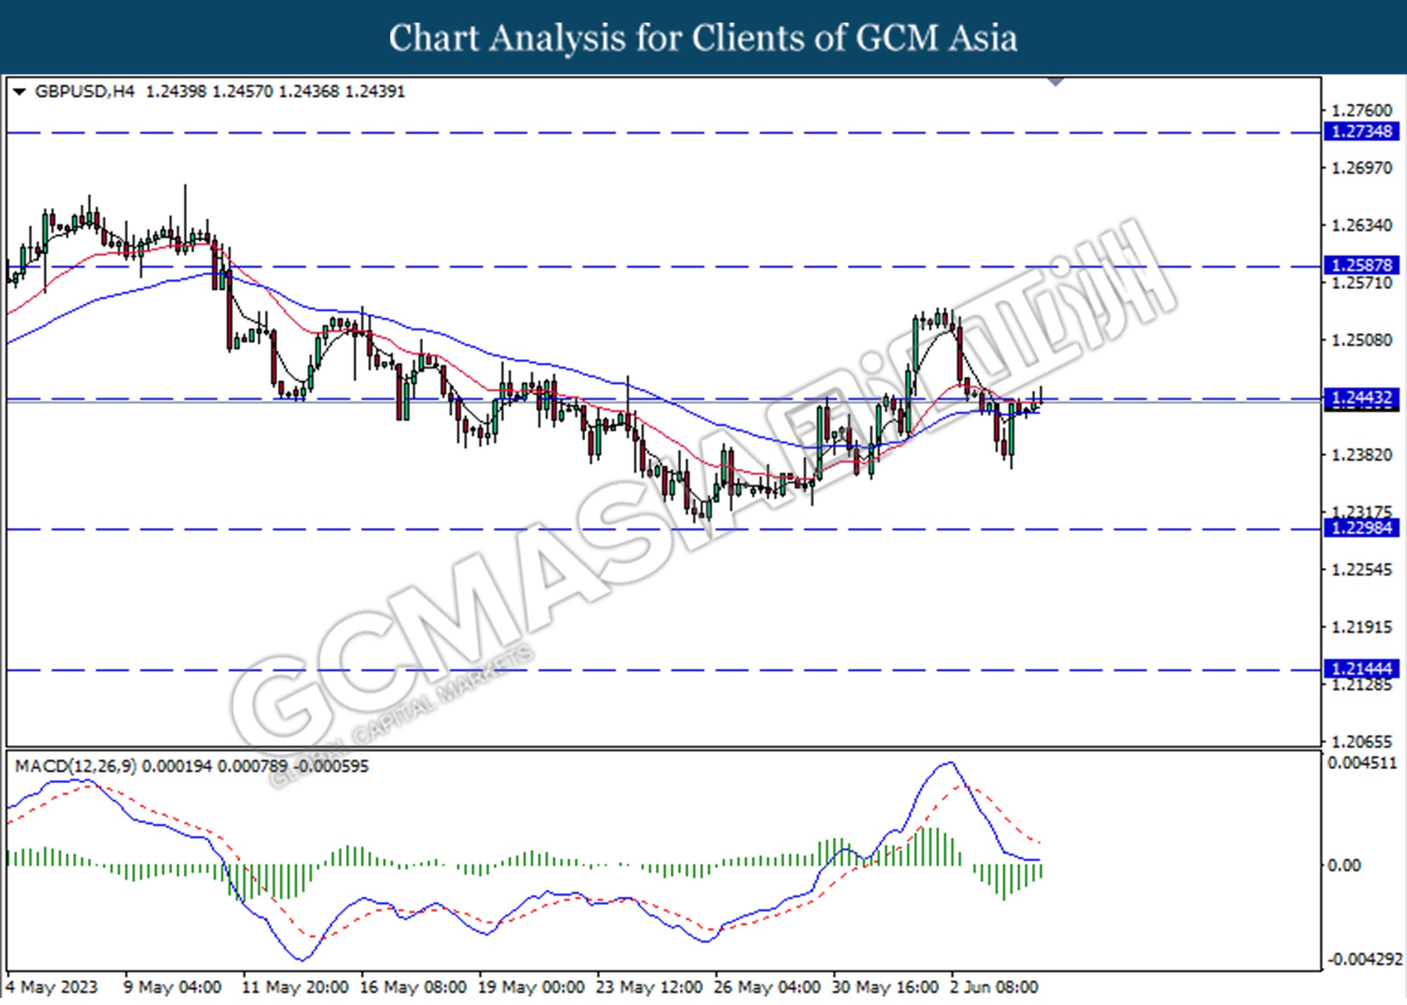Click the 1.21915 price axis value
Viewport: 1407px width, 1005px height.
click(x=1362, y=627)
